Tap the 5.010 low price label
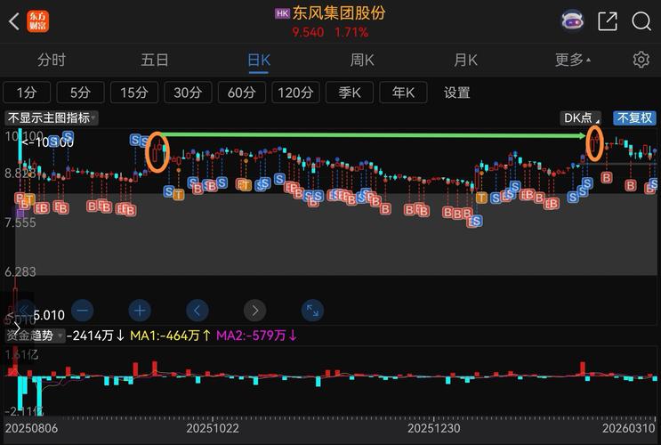Screen dimensions: 661x445 [x=49, y=315]
